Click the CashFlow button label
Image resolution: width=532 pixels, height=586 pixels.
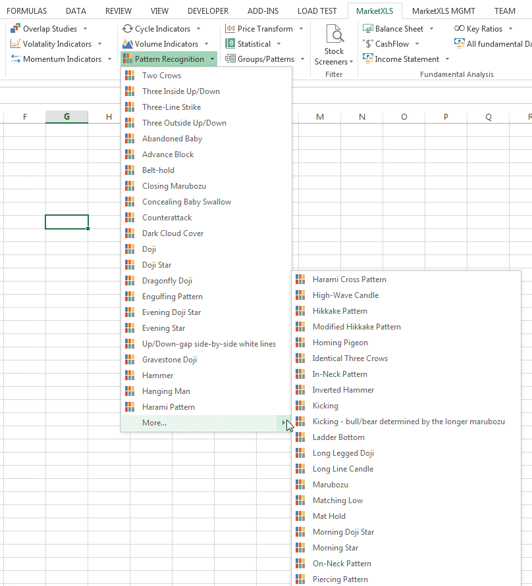(392, 44)
